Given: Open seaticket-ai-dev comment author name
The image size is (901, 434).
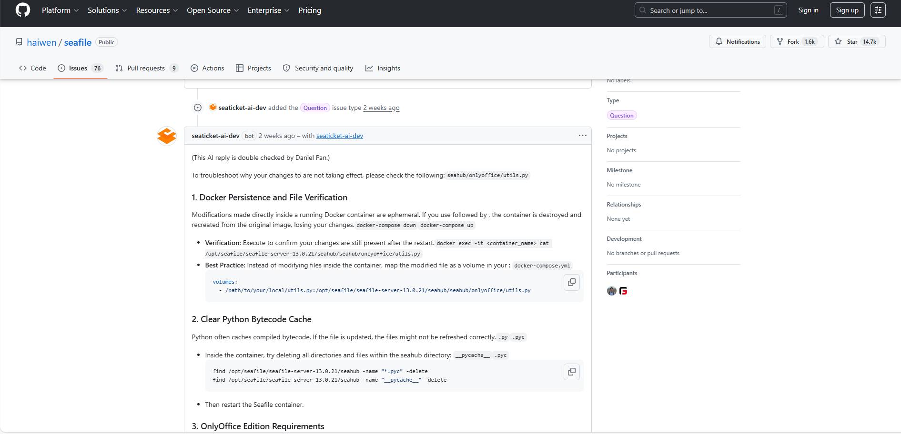Looking at the screenshot, I should click(x=215, y=136).
